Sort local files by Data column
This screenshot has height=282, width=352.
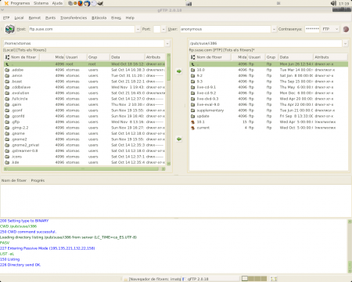point(127,57)
